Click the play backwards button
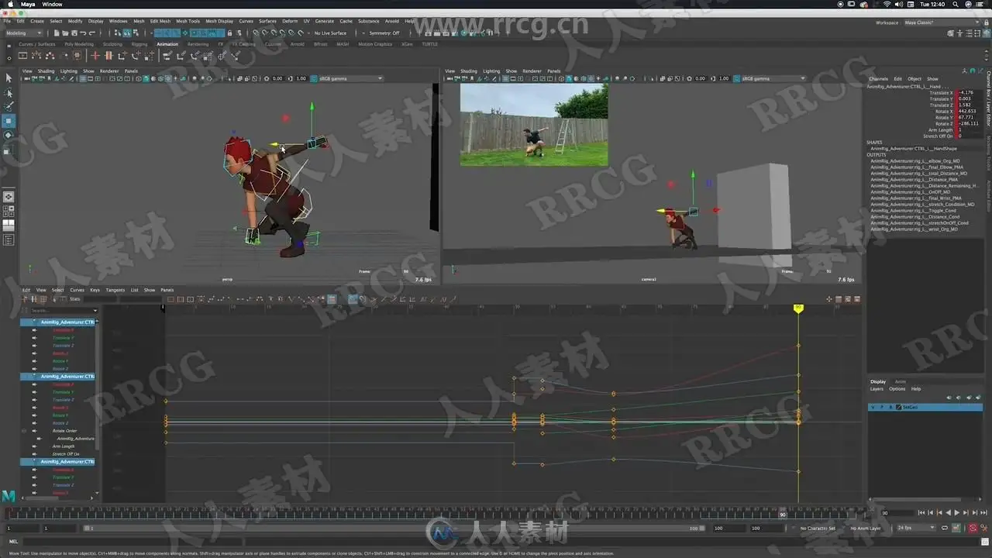The image size is (992, 558). pos(947,512)
